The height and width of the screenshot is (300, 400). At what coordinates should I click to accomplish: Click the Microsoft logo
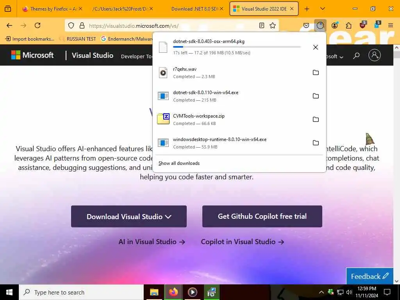[x=32, y=55]
